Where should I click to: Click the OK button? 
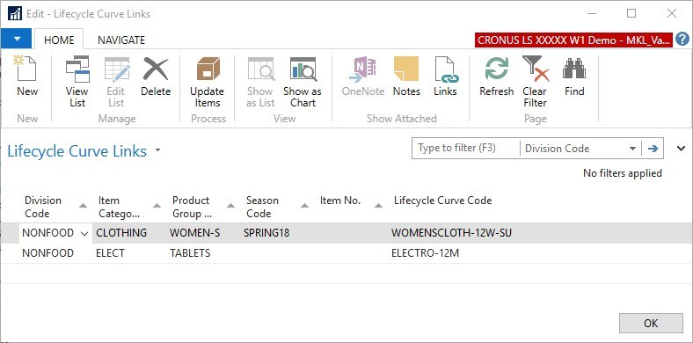pyautogui.click(x=651, y=323)
